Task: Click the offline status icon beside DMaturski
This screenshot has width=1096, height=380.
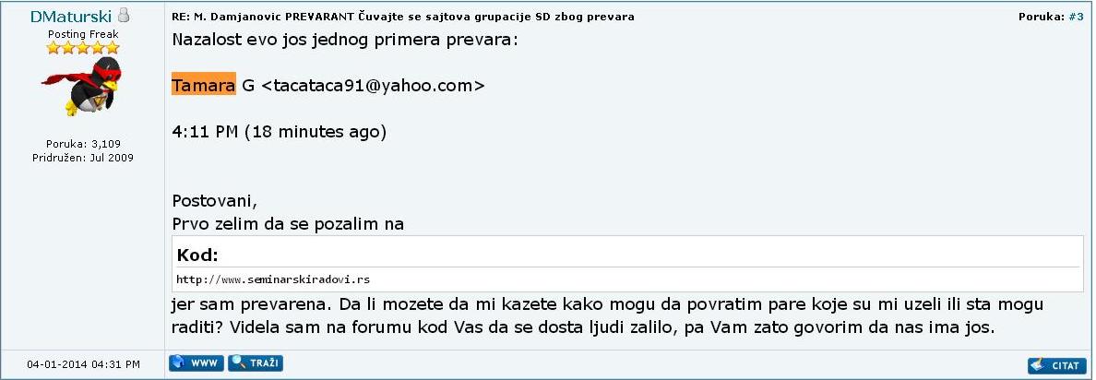Action: [x=124, y=15]
